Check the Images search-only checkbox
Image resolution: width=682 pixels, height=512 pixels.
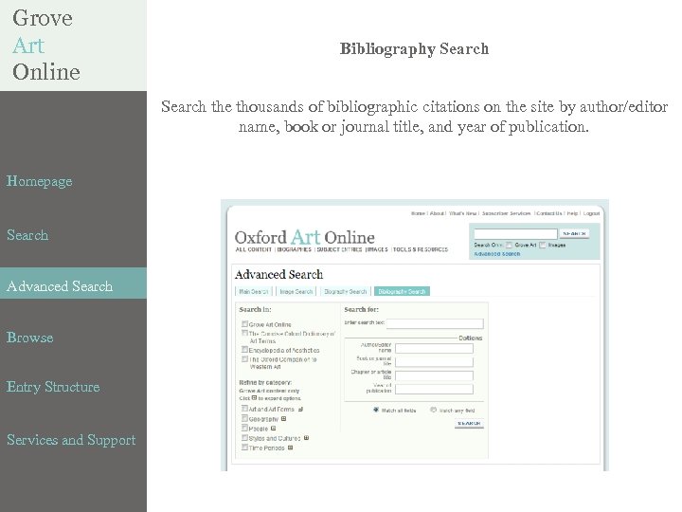pos(543,246)
